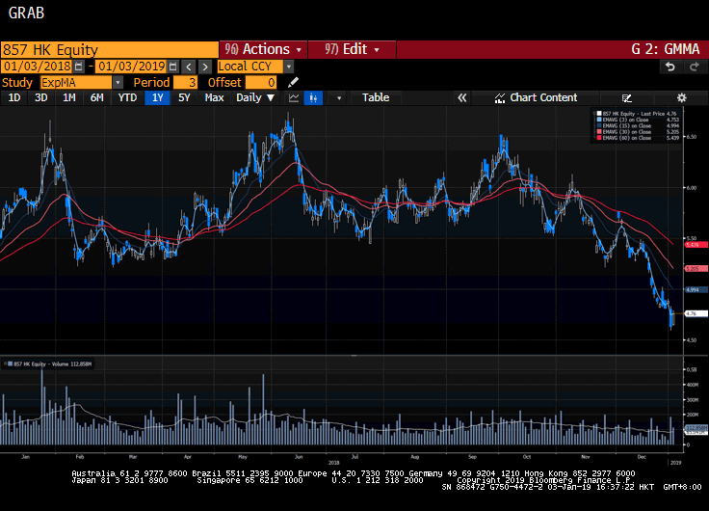Viewport: 709px width, 511px height.
Task: Go to the next date range
Action: tap(205, 67)
